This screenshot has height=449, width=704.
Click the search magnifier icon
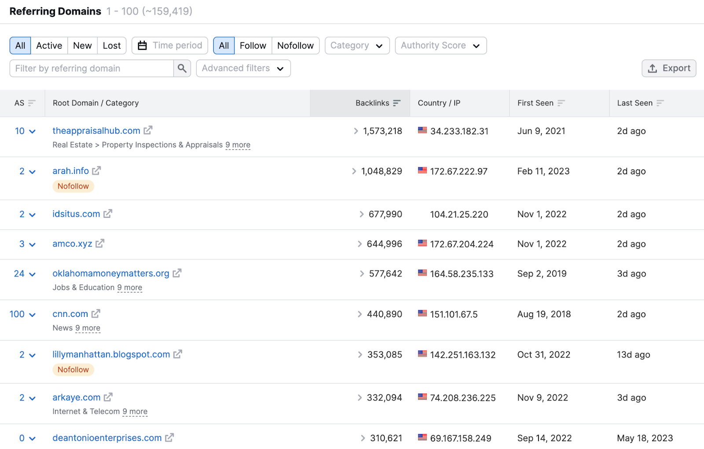click(x=182, y=68)
